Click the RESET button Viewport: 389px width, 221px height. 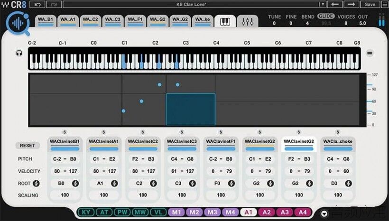point(28,145)
